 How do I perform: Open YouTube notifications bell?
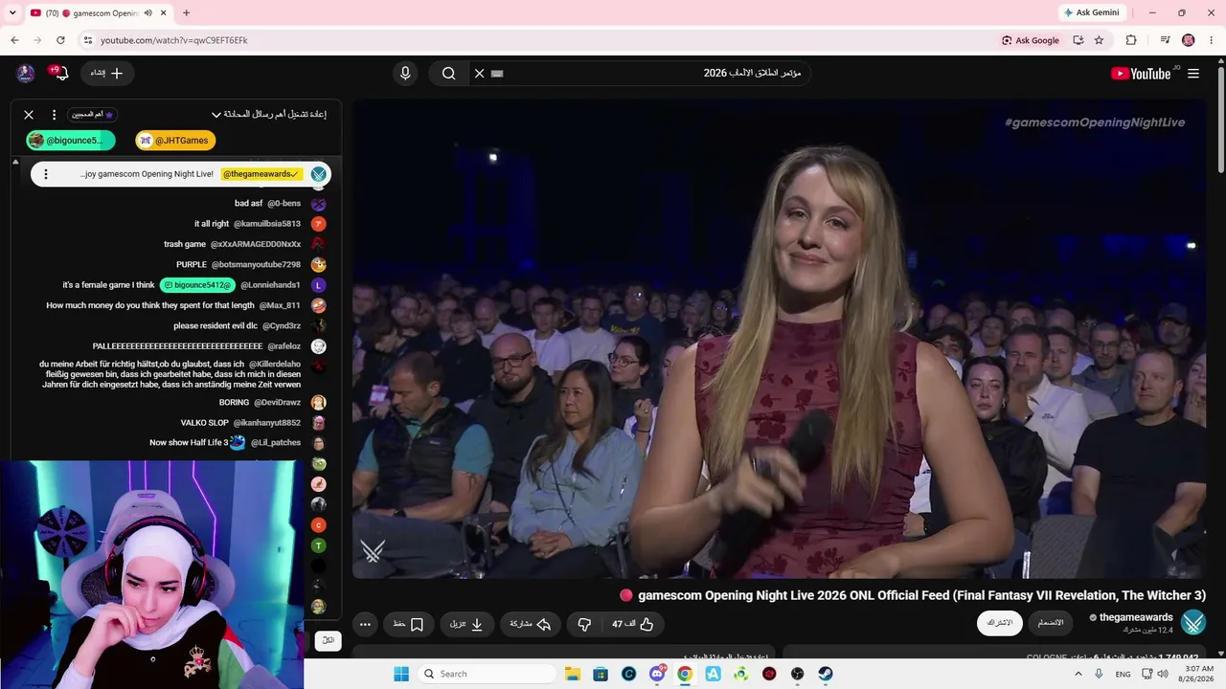click(x=59, y=74)
